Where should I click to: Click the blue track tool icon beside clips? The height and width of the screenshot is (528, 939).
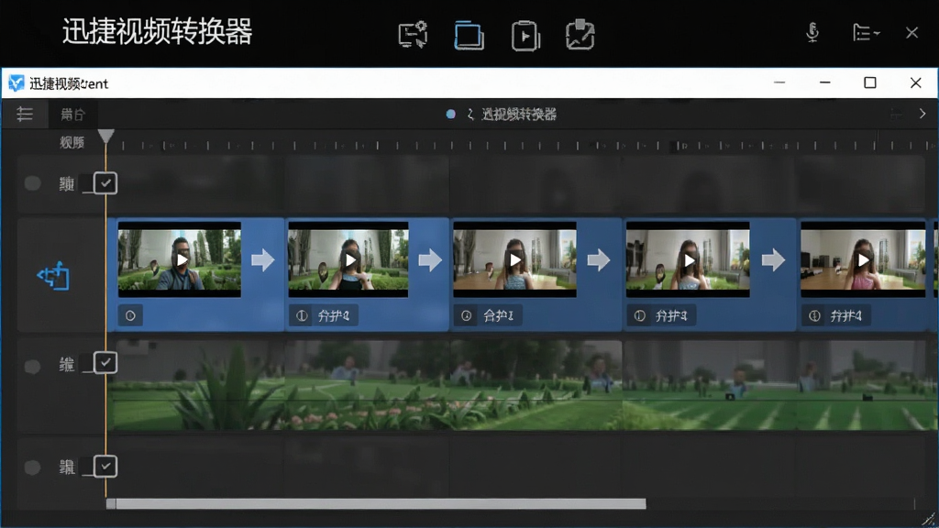[53, 276]
